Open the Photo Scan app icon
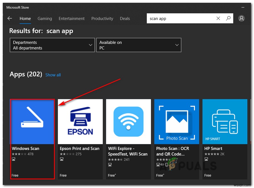This screenshot has width=254, height=188. click(177, 122)
